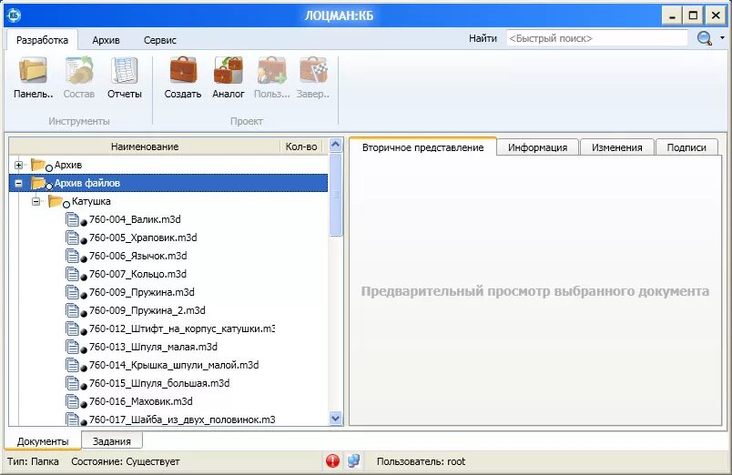This screenshot has height=475, width=732.
Task: Click the Состояние: Существует status text
Action: (125, 461)
